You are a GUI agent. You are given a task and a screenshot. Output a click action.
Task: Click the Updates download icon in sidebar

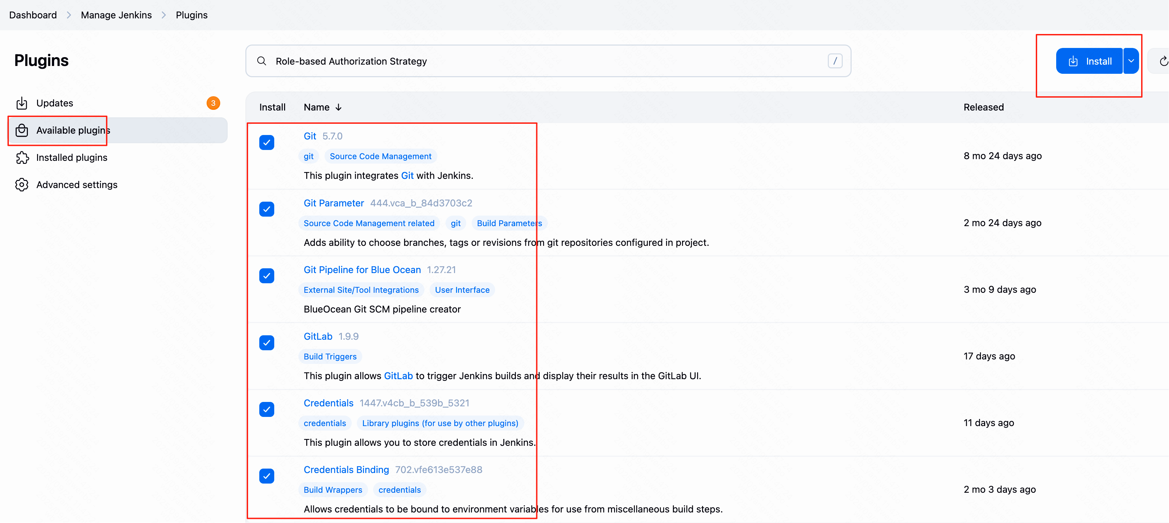(x=22, y=103)
